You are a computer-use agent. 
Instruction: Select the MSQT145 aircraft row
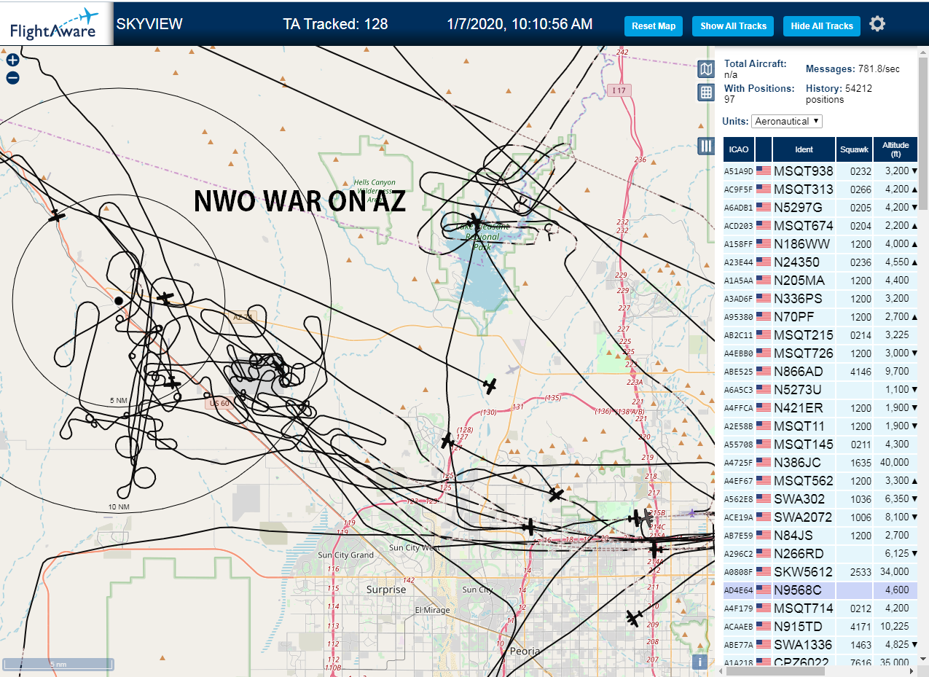pos(821,445)
